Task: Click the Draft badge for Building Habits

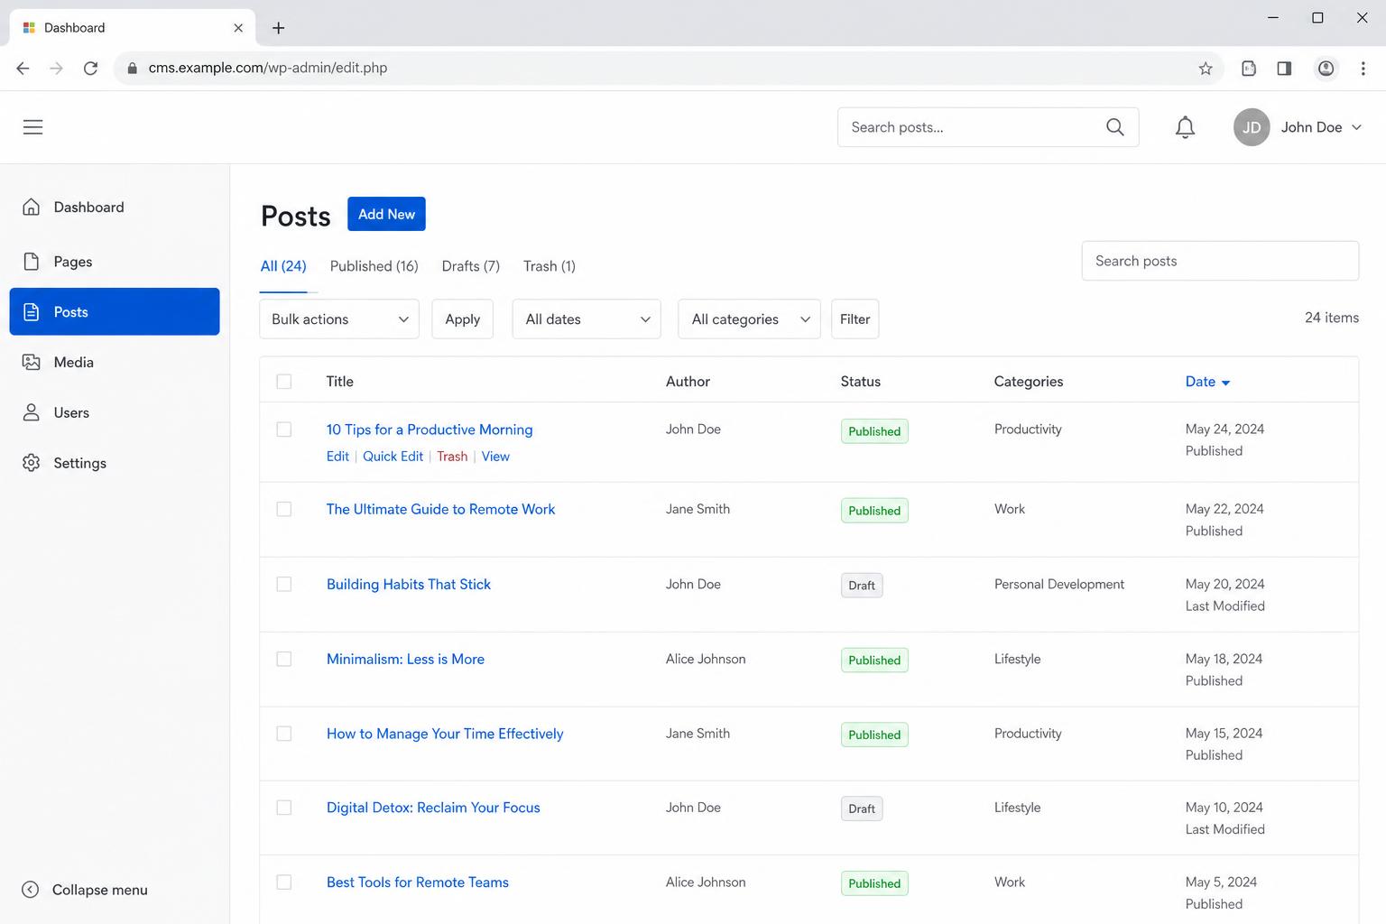Action: (x=862, y=586)
